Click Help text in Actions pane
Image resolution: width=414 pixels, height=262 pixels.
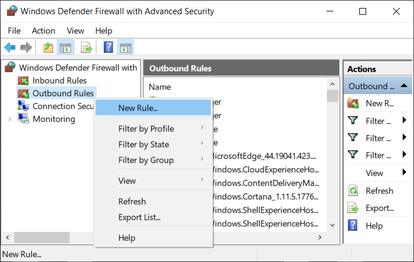click(374, 226)
